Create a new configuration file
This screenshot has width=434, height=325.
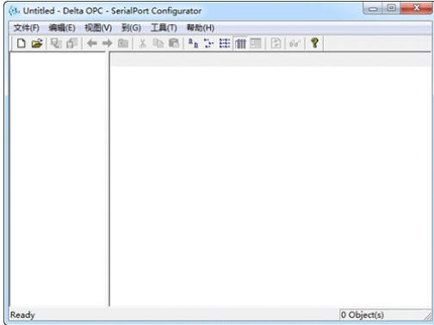click(x=22, y=44)
